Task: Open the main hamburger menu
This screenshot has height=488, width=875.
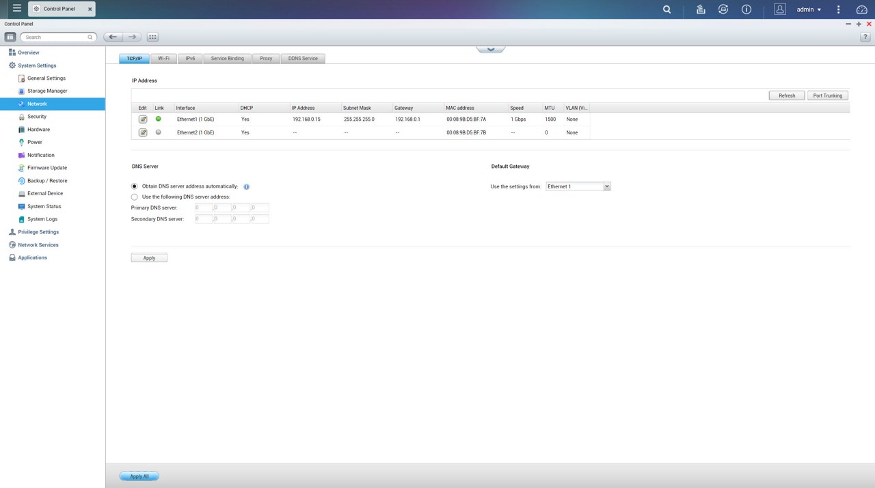Action: point(16,9)
